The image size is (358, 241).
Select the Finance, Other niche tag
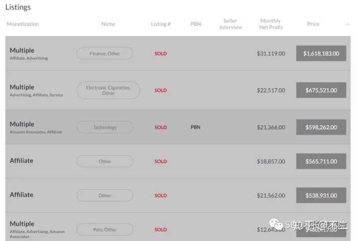105,53
